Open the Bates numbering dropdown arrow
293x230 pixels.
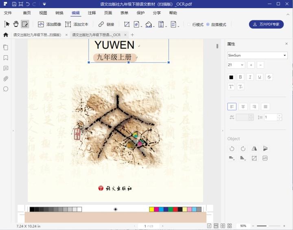(x=179, y=26)
